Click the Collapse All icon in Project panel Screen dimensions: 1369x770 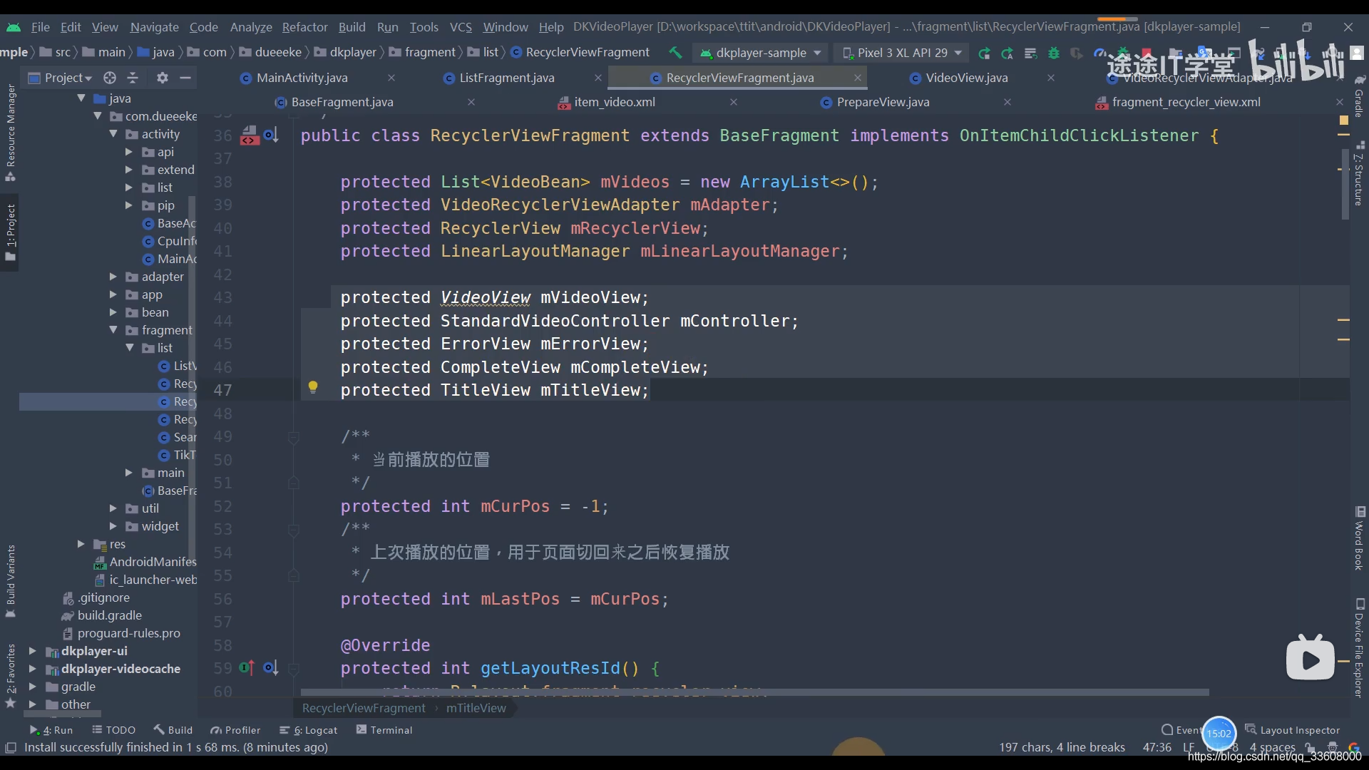coord(133,78)
